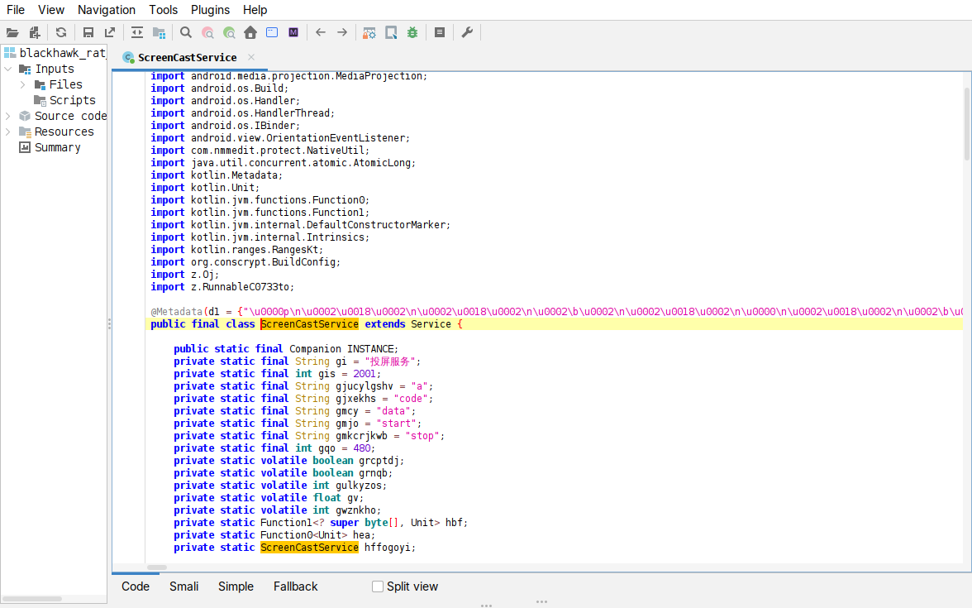
Task: Go to main activity via the home icon
Action: click(250, 33)
